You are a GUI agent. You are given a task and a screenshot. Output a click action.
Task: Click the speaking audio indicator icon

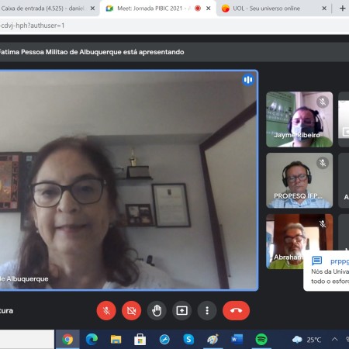248,80
